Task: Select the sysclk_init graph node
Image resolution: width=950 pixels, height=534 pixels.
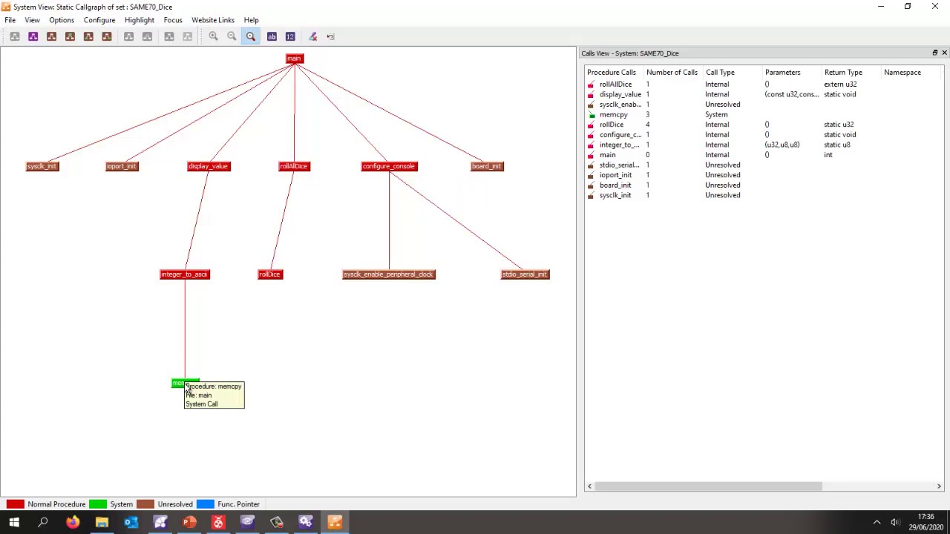Action: tap(42, 166)
